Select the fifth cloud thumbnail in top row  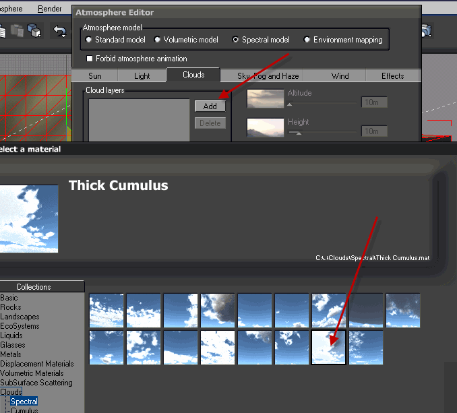pos(255,311)
